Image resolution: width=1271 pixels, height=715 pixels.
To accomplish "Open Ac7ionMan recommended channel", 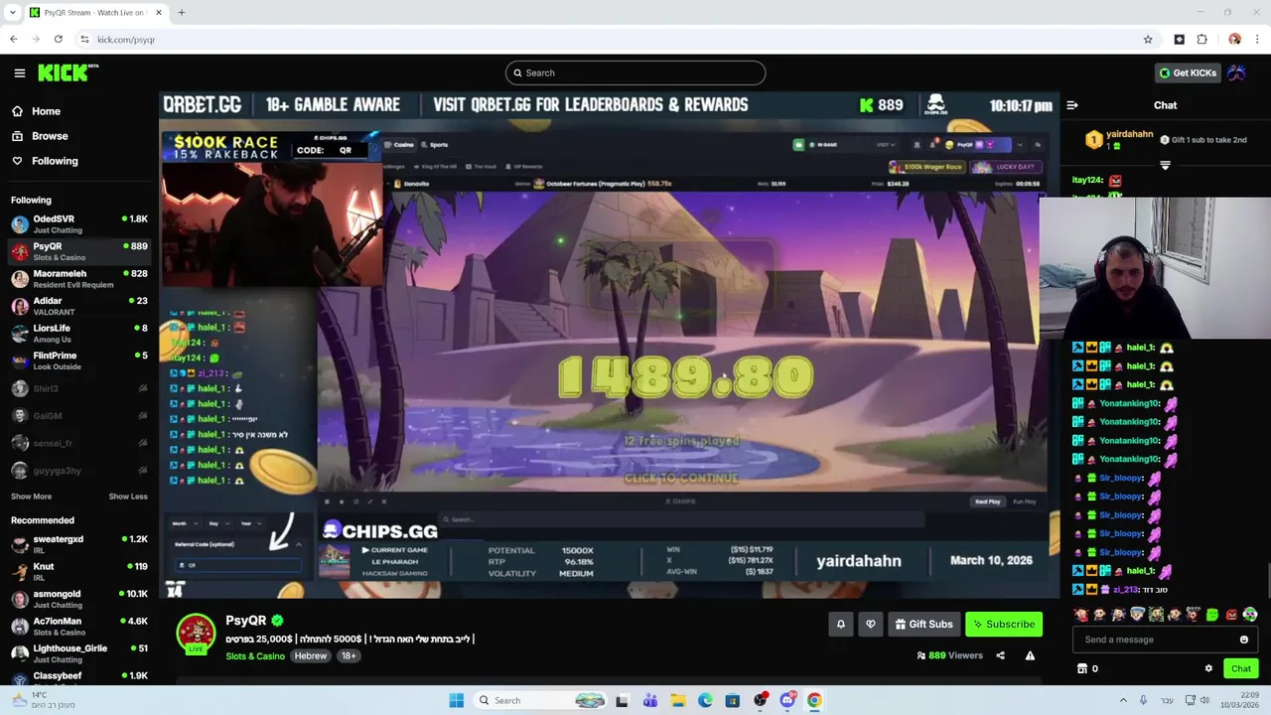I will pos(79,626).
